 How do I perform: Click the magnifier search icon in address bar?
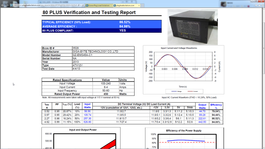tap(79, 5)
